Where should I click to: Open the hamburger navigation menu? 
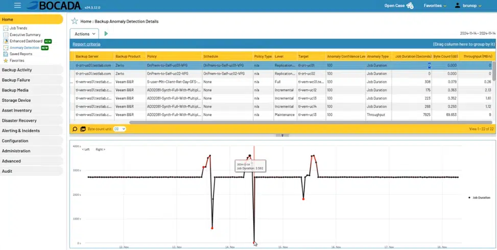[x=17, y=6]
